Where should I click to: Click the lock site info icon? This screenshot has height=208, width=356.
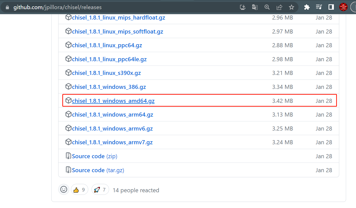point(7,7)
